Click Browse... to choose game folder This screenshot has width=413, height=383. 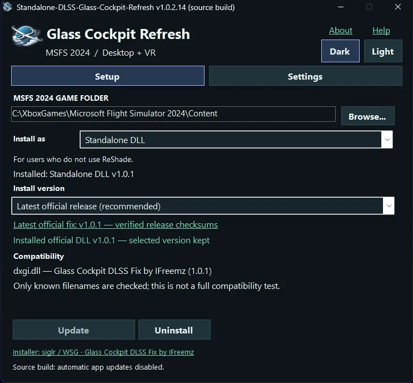[367, 116]
